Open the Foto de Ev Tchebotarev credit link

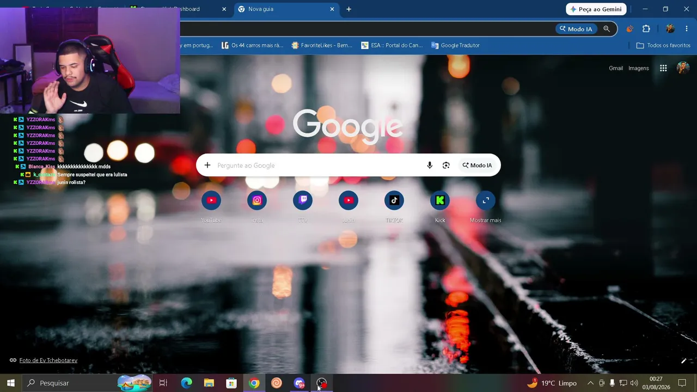(x=48, y=360)
